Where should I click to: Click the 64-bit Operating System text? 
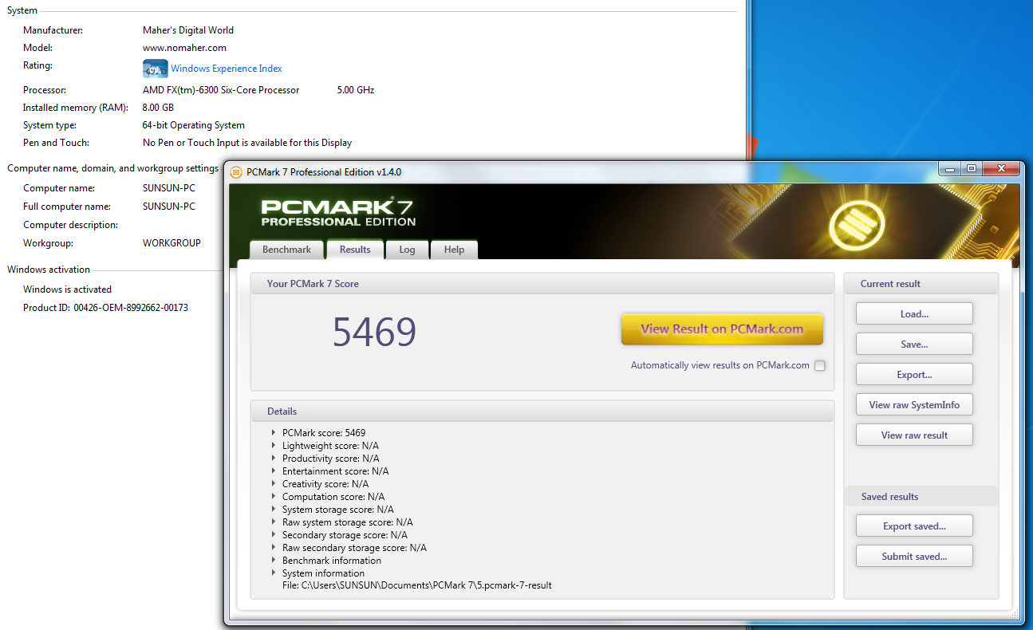click(x=194, y=125)
